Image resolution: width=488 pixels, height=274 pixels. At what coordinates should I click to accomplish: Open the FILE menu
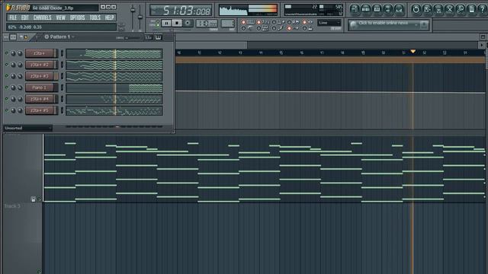(13, 18)
